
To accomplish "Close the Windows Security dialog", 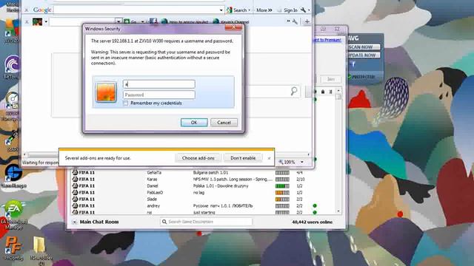I will point(233,27).
